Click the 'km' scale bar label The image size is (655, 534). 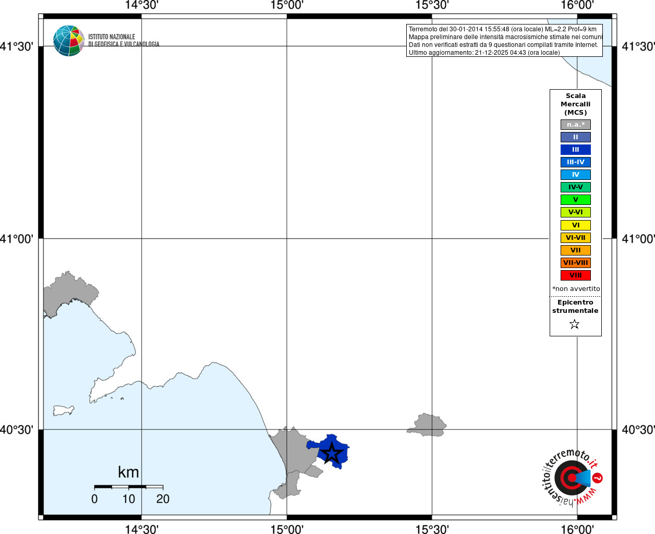point(128,472)
